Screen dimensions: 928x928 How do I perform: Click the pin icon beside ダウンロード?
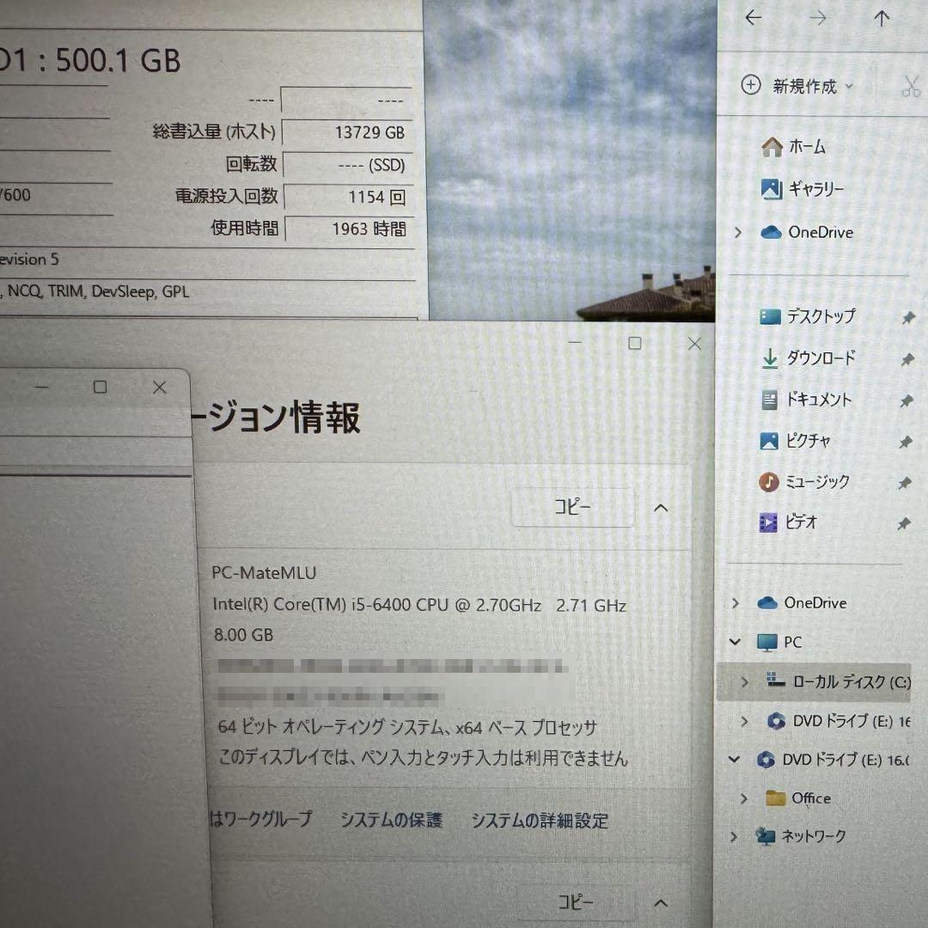click(x=907, y=359)
